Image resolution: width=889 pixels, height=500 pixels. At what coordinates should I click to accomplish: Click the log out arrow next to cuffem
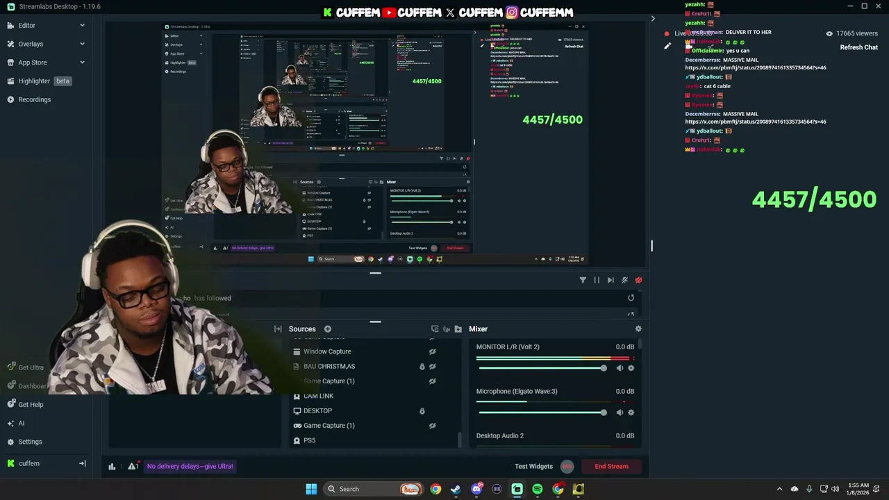tap(82, 463)
